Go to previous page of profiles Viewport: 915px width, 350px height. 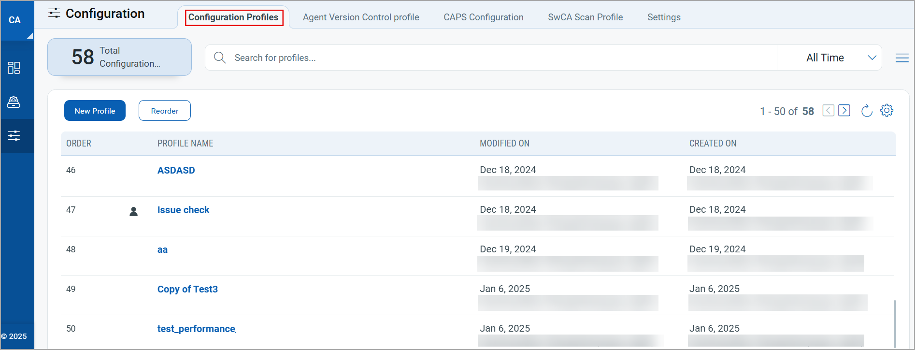click(829, 111)
